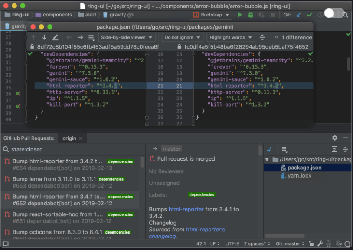
Task: Click gravity.go breadcrumb file
Action: (118, 15)
